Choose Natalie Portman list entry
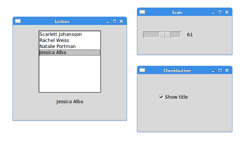Screen dimensions: 245x144 pyautogui.click(x=70, y=46)
